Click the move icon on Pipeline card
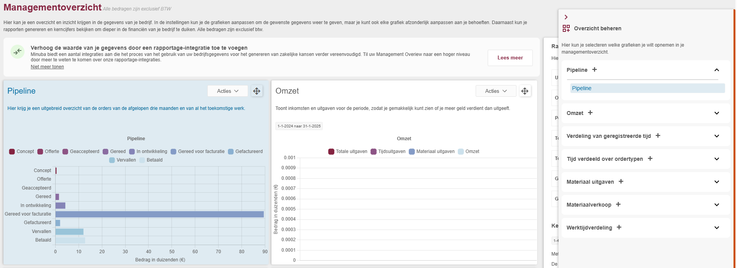 click(x=257, y=91)
